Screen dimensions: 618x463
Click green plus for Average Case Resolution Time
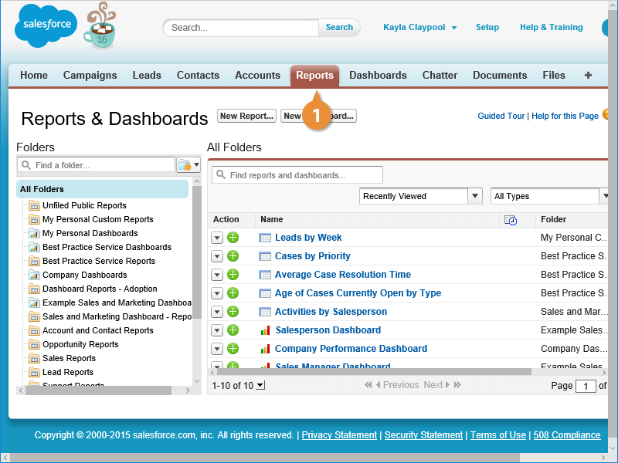click(x=233, y=275)
